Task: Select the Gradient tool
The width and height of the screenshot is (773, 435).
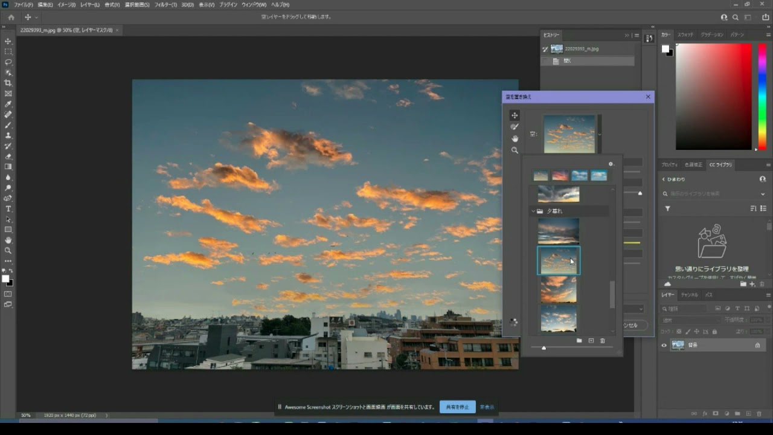Action: coord(8,167)
